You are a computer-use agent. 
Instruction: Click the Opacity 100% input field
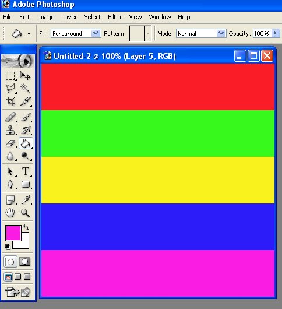tap(262, 33)
